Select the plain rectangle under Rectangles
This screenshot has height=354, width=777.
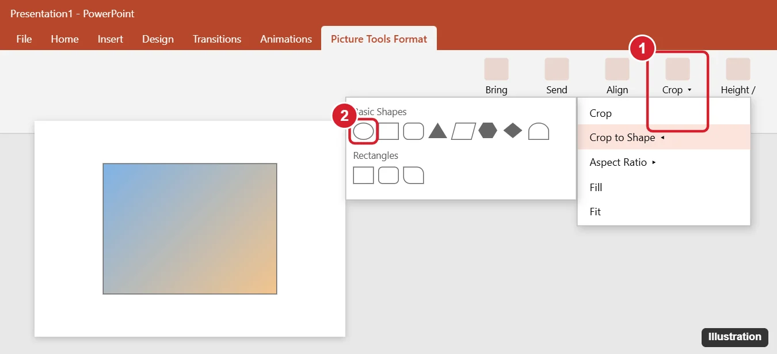coord(363,175)
